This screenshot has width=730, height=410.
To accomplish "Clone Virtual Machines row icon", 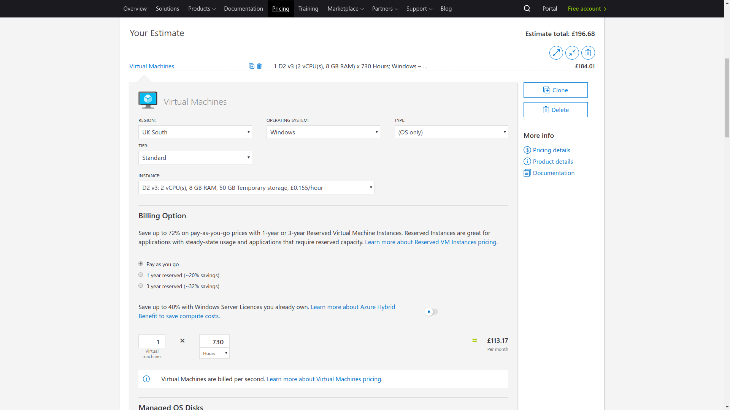I will [x=252, y=66].
